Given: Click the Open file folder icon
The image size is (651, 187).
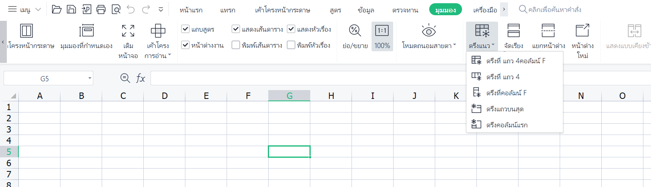Looking at the screenshot, I should coord(56,10).
